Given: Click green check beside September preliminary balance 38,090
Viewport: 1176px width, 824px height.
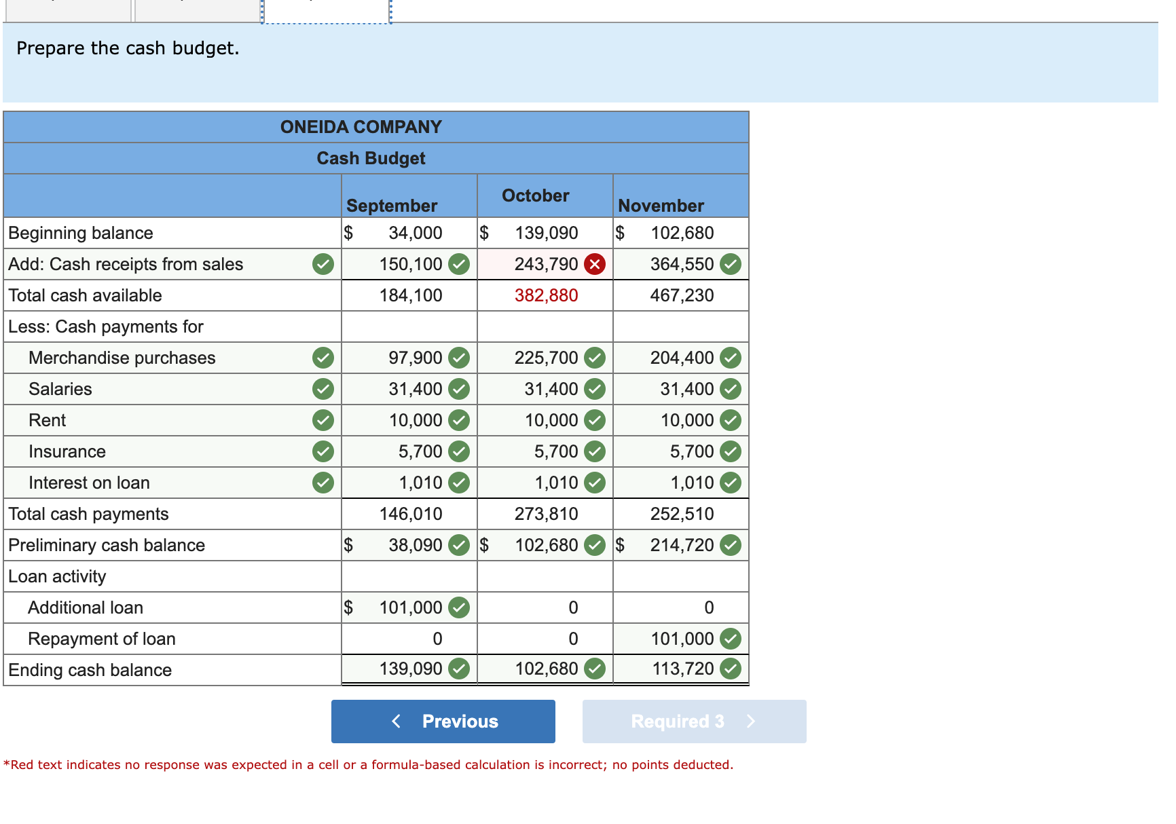Looking at the screenshot, I should coord(459,545).
